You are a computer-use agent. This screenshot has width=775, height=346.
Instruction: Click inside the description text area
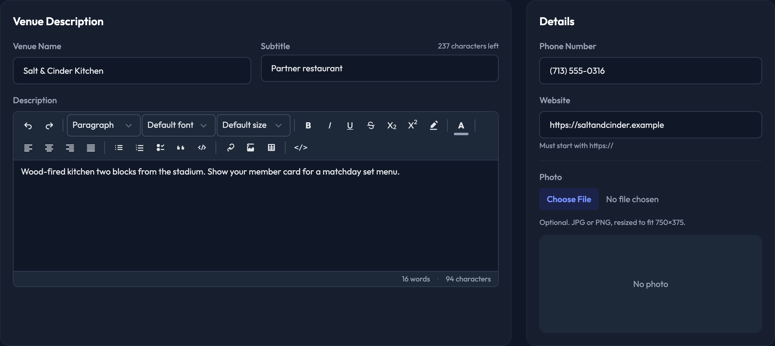(255, 216)
